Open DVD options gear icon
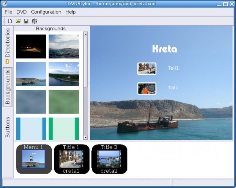 coord(34,21)
